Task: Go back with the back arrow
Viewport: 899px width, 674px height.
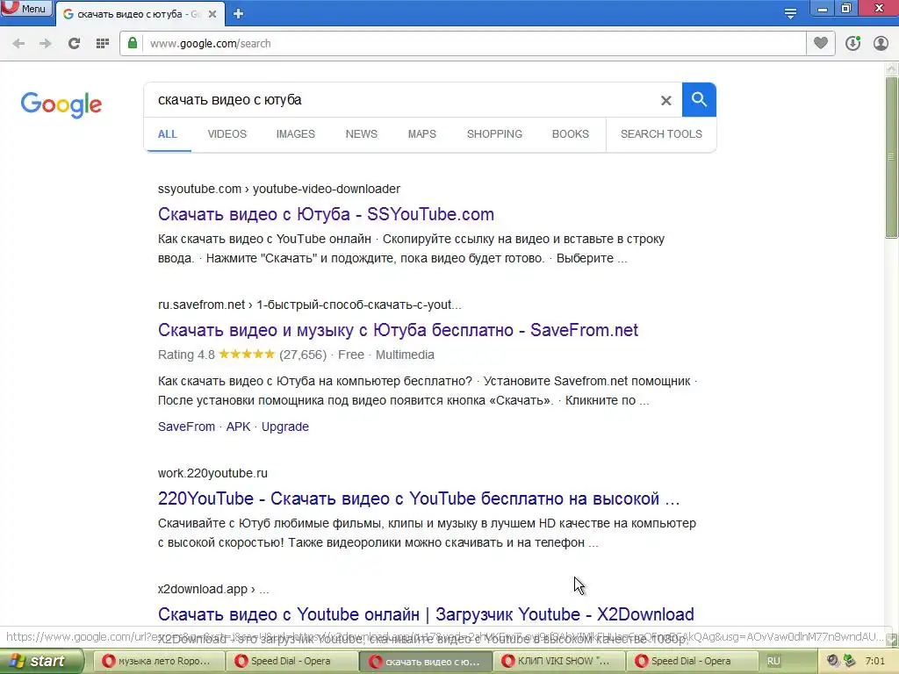Action: point(18,44)
